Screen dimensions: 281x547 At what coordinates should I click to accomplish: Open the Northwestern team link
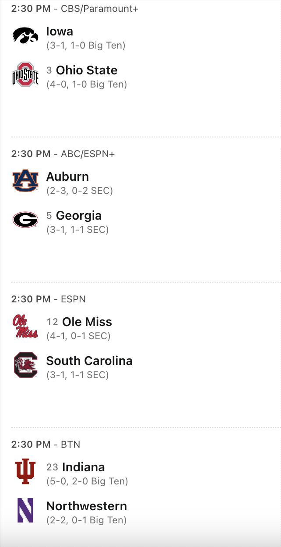coord(87,506)
